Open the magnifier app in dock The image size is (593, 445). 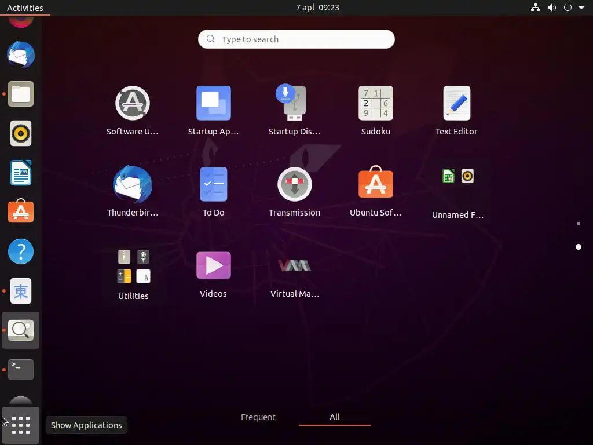point(21,330)
